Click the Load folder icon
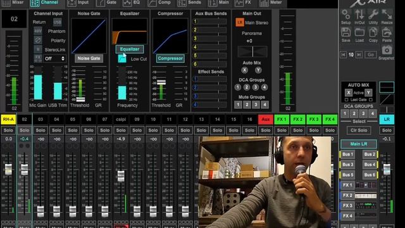The image size is (405, 228). point(359,32)
